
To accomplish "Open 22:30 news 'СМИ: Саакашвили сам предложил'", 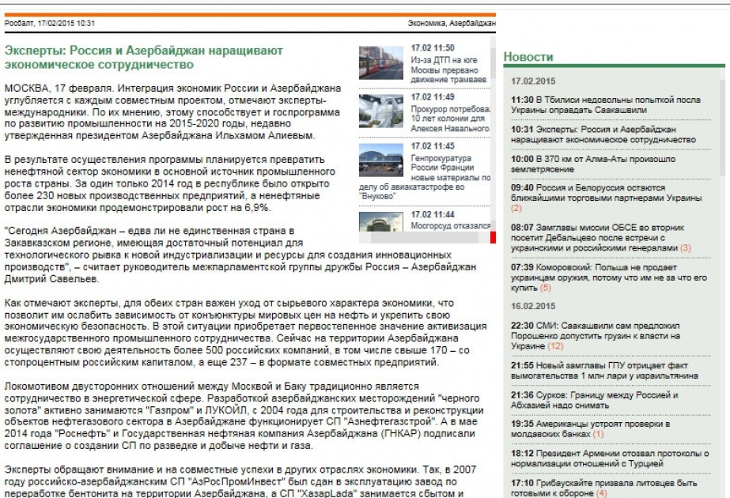I will (596, 336).
